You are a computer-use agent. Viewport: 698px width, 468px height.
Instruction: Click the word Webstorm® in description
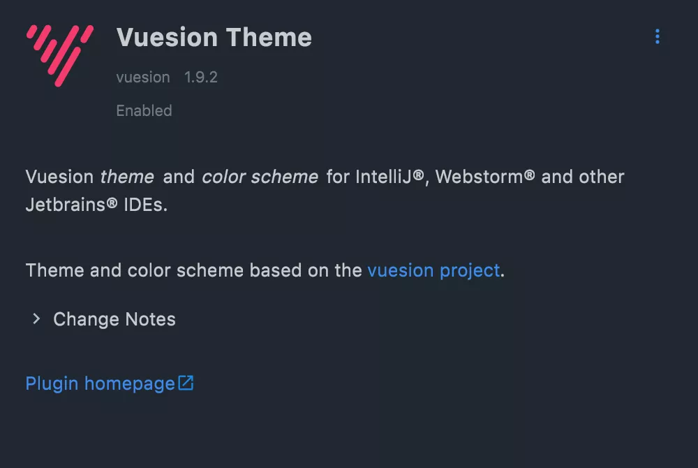tap(486, 177)
